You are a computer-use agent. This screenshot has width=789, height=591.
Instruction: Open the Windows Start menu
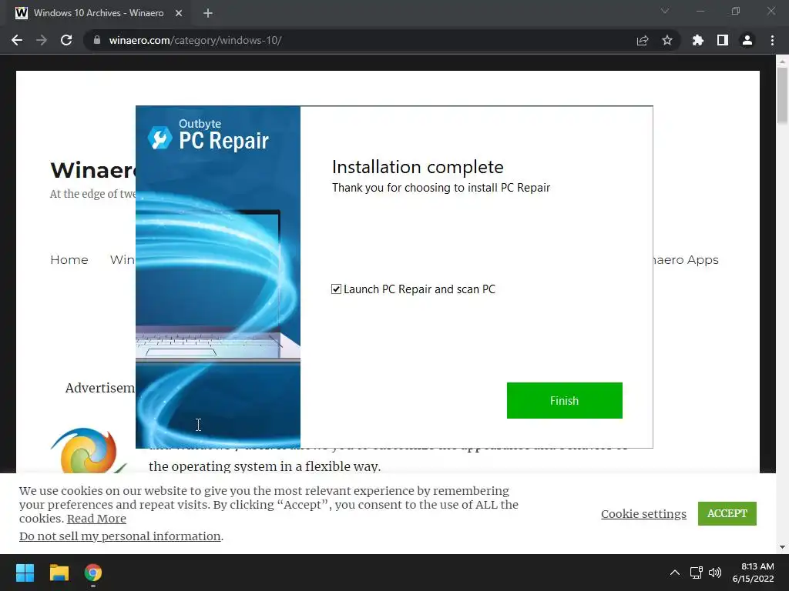pyautogui.click(x=25, y=573)
